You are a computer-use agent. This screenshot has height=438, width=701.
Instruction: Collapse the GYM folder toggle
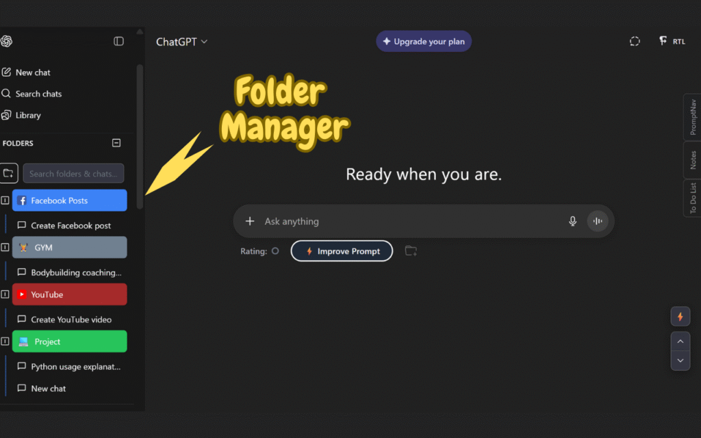[x=5, y=248]
